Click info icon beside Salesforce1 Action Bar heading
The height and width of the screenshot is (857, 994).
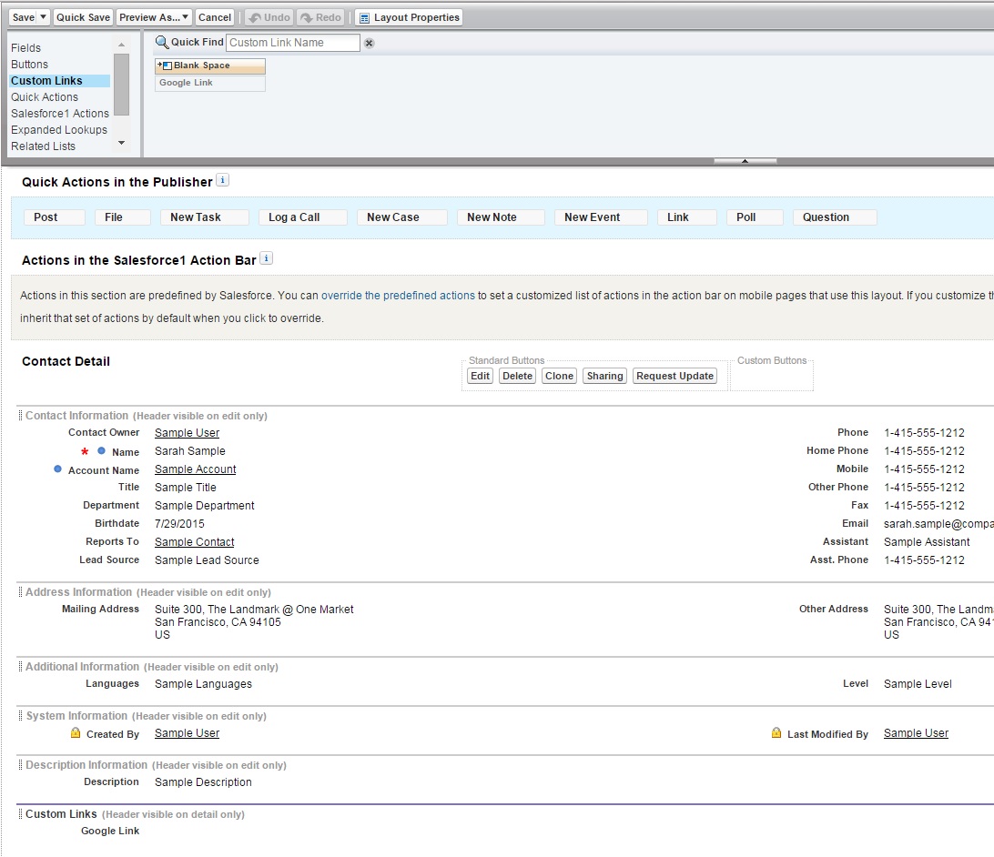(x=267, y=259)
